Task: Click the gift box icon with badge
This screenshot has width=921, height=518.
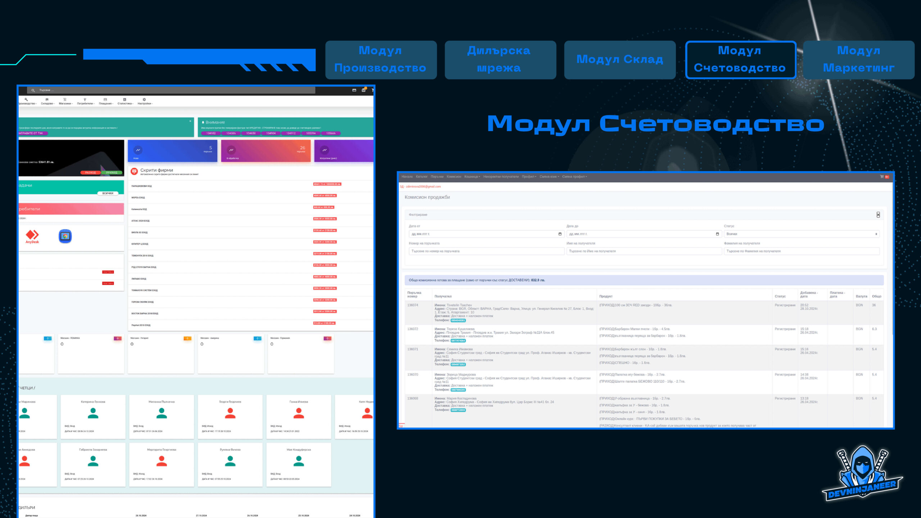Action: [x=364, y=90]
